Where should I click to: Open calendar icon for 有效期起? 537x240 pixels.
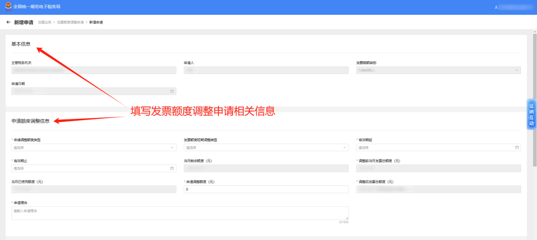click(x=517, y=148)
